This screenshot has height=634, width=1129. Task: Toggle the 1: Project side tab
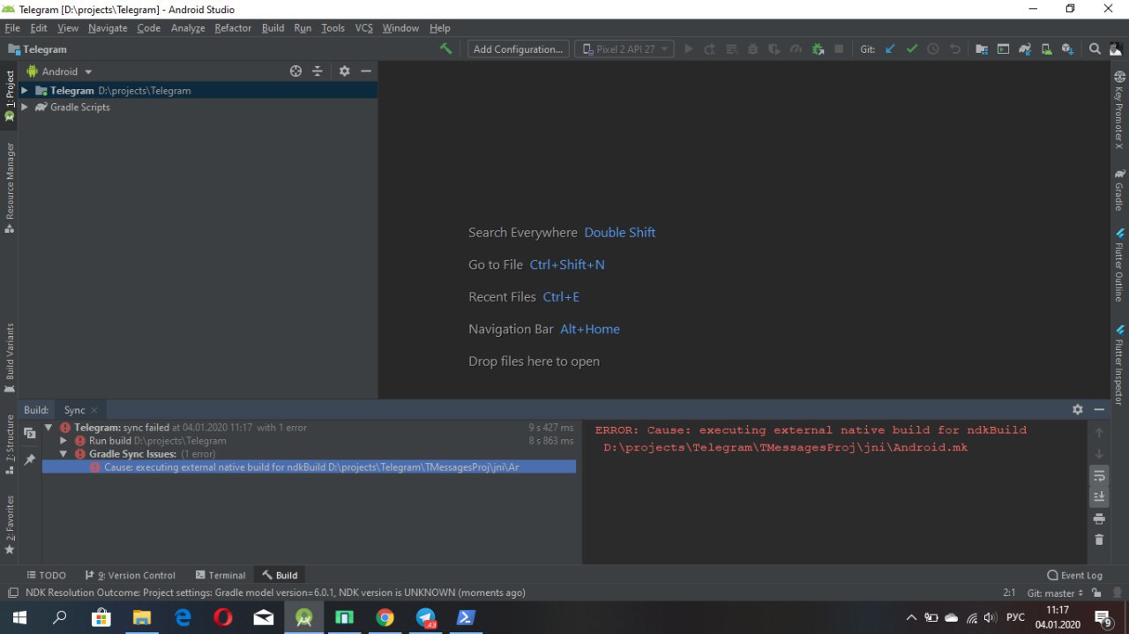10,95
